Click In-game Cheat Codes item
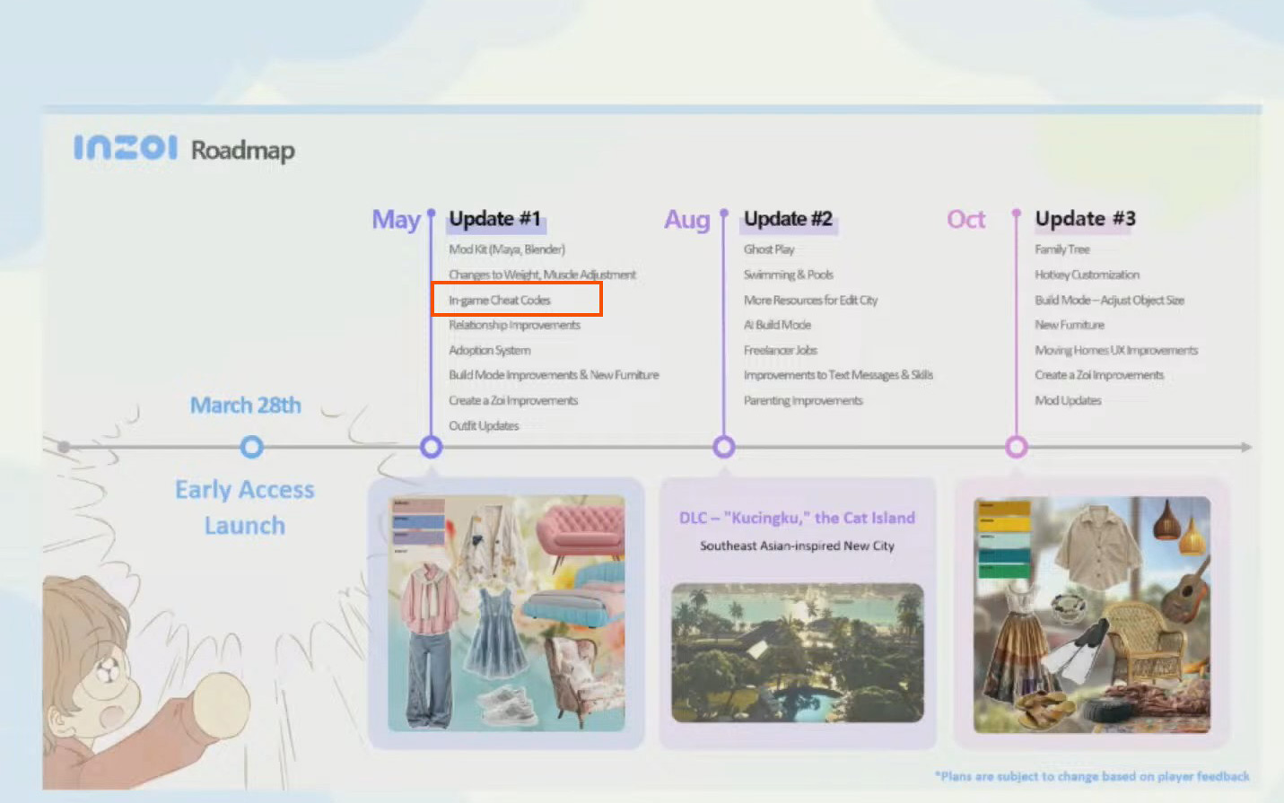The image size is (1284, 803). [500, 300]
